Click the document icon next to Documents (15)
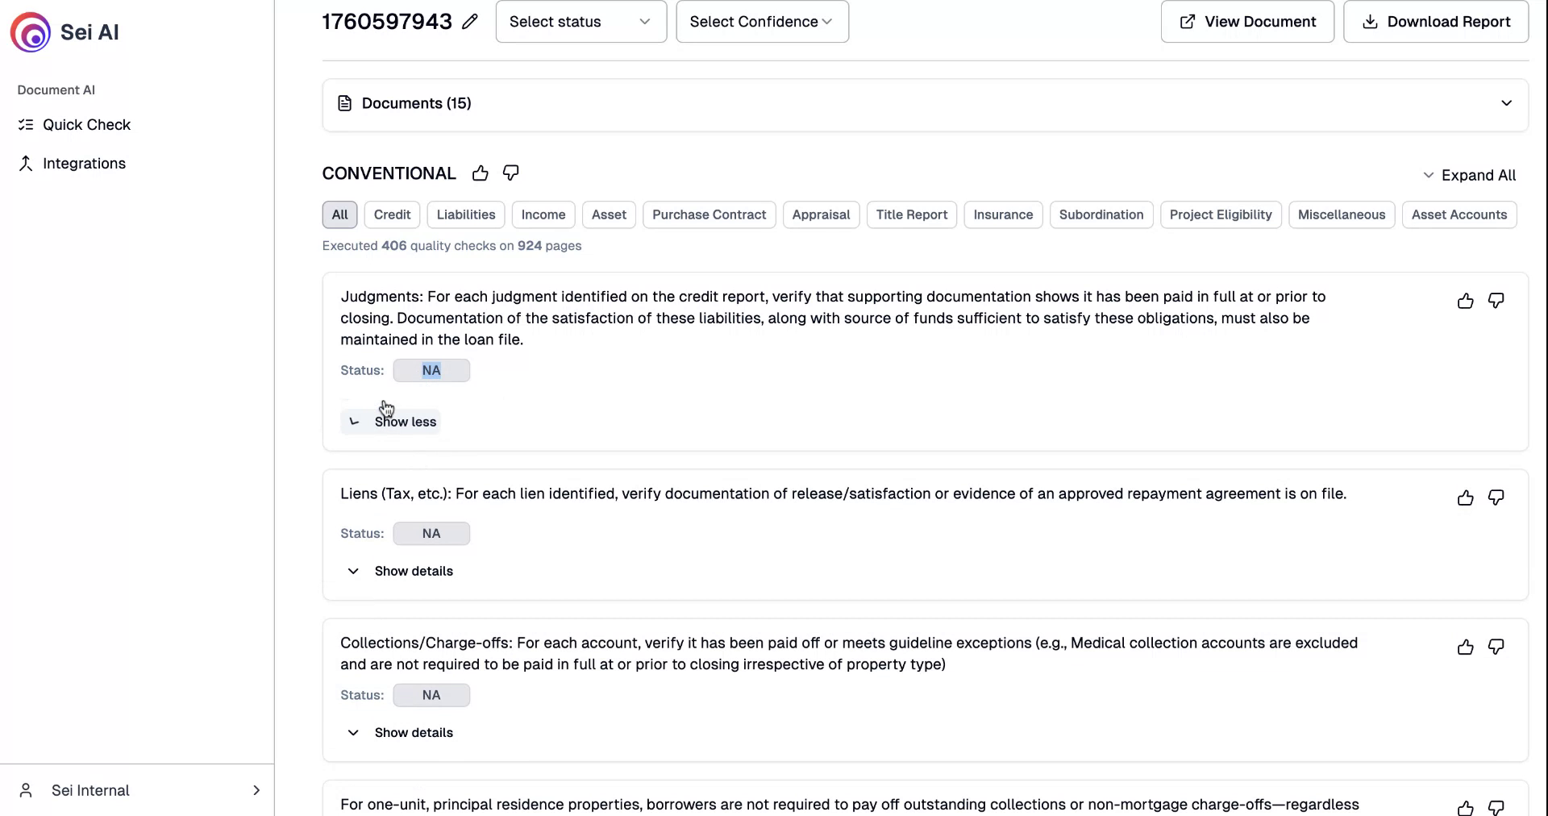This screenshot has height=816, width=1548. click(345, 103)
